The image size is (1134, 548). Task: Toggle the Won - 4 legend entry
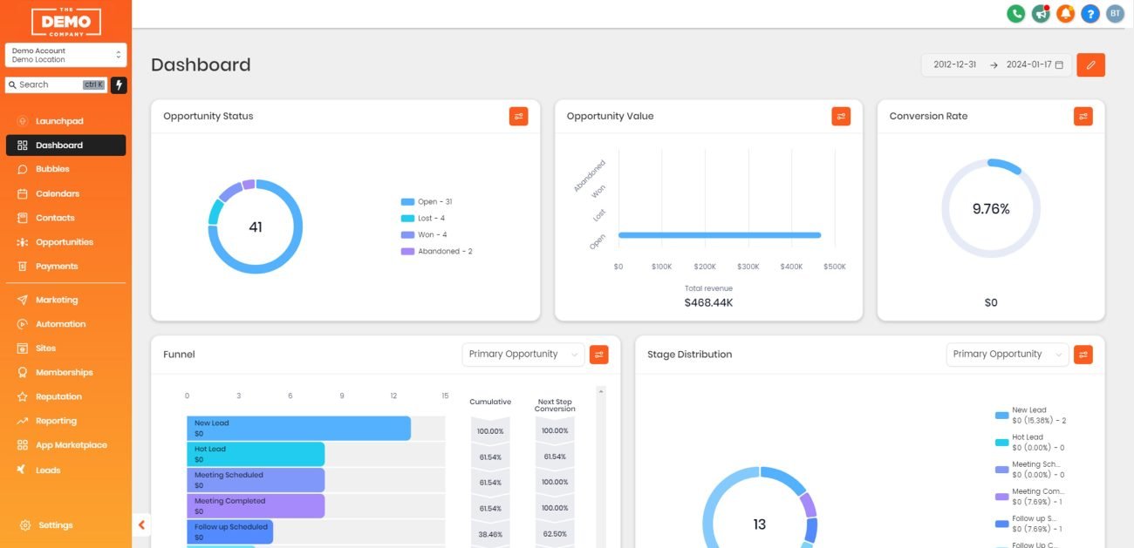click(x=424, y=235)
